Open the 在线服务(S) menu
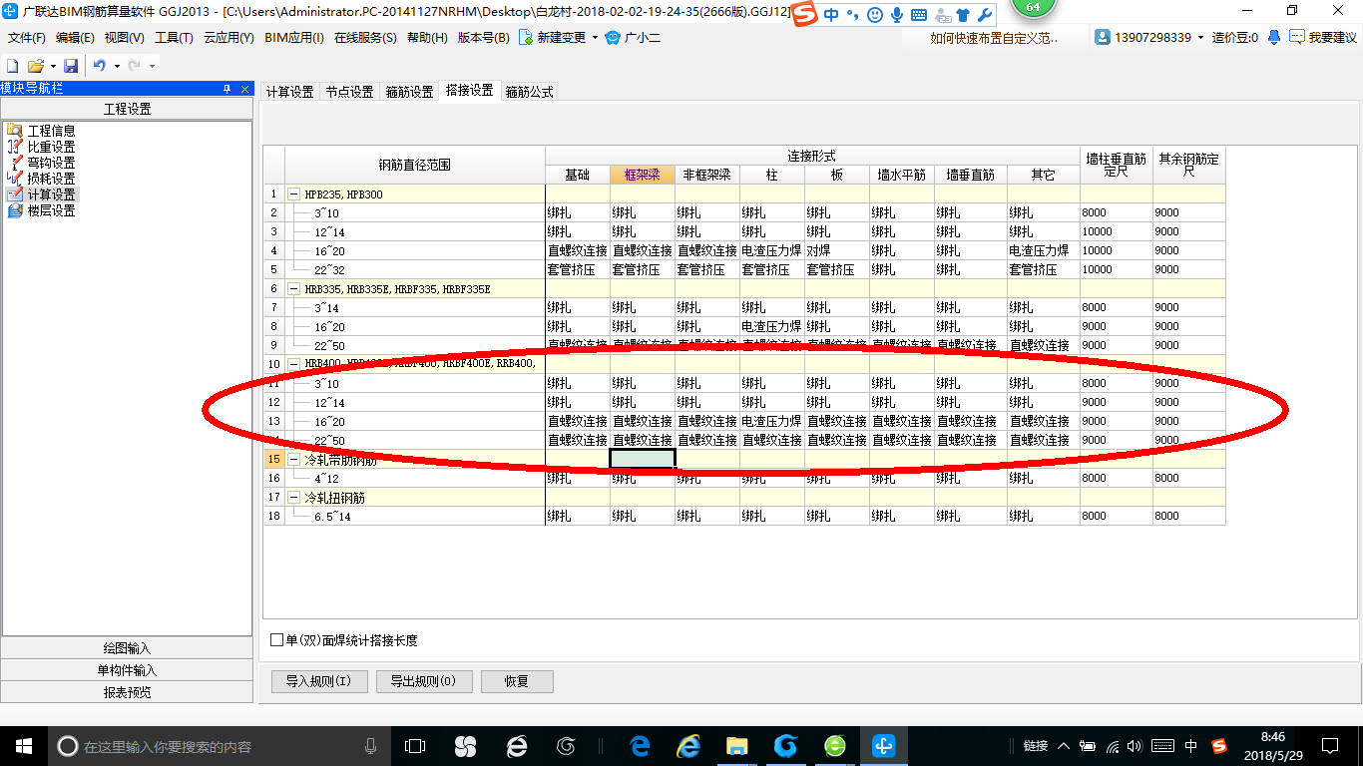Viewport: 1363px width, 766px height. click(x=366, y=38)
